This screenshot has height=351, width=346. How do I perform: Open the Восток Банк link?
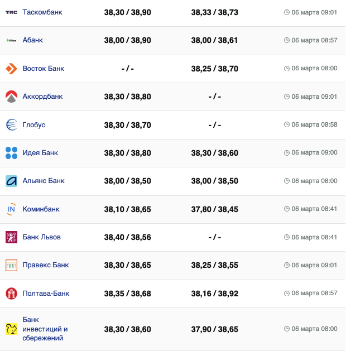click(43, 69)
